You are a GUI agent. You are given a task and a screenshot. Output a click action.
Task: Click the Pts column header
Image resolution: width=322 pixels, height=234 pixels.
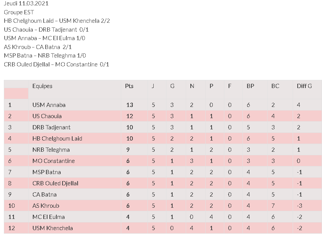click(x=129, y=86)
